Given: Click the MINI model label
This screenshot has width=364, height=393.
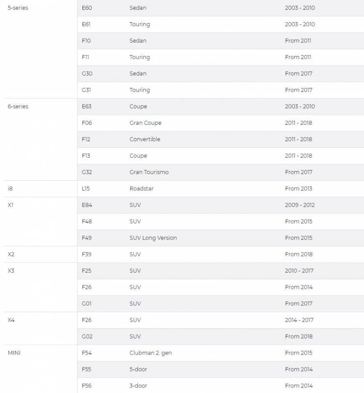Looking at the screenshot, I should (14, 353).
